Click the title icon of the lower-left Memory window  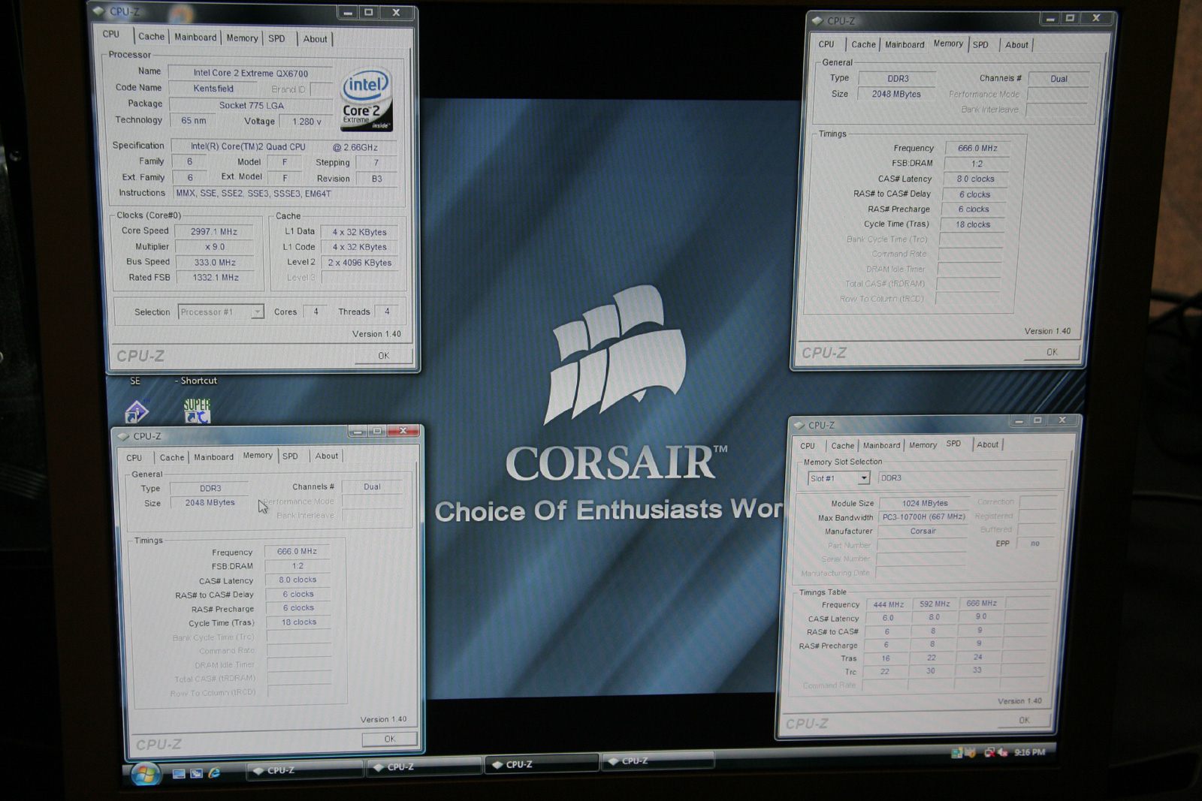tap(123, 436)
